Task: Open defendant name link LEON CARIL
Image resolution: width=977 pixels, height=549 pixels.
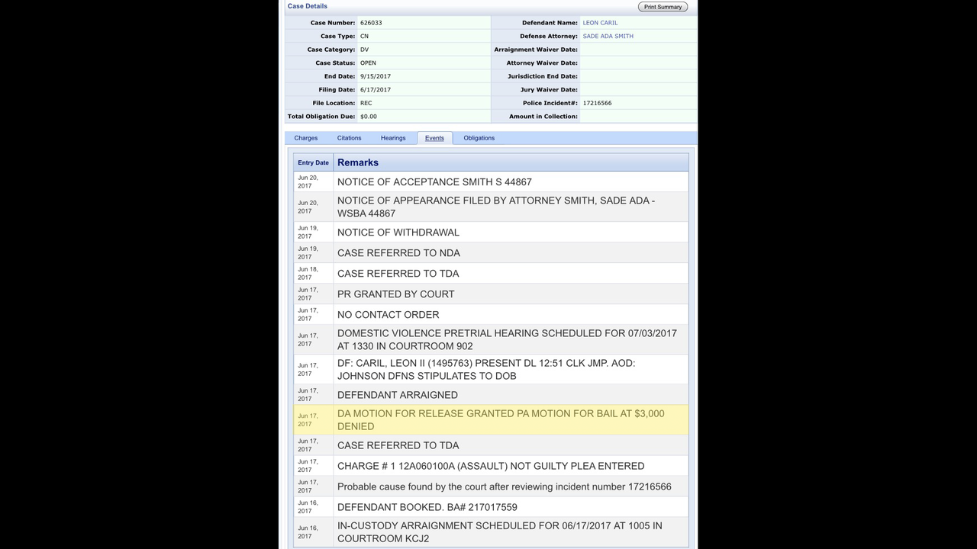Action: [x=600, y=23]
